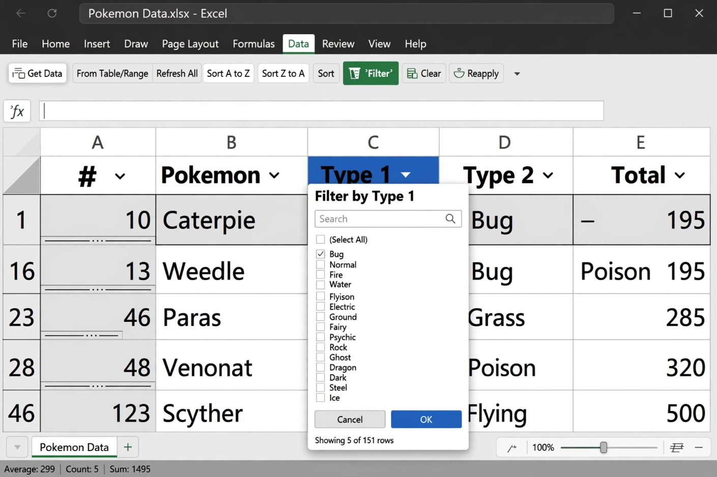Click the fx insert function icon
Viewport: 717px width, 477px height.
(17, 111)
